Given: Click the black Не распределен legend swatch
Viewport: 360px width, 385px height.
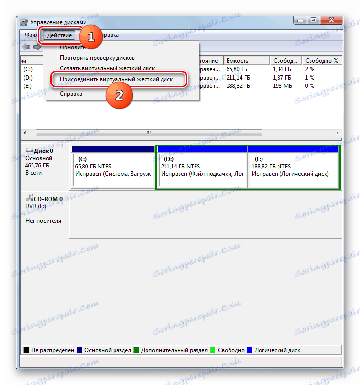Looking at the screenshot, I should click(26, 350).
